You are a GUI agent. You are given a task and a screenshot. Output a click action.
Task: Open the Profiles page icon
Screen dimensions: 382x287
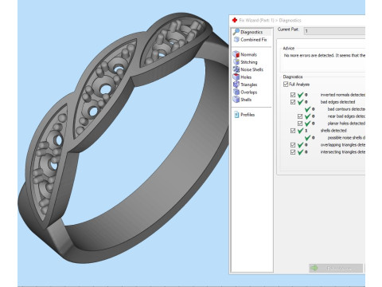[x=236, y=115]
